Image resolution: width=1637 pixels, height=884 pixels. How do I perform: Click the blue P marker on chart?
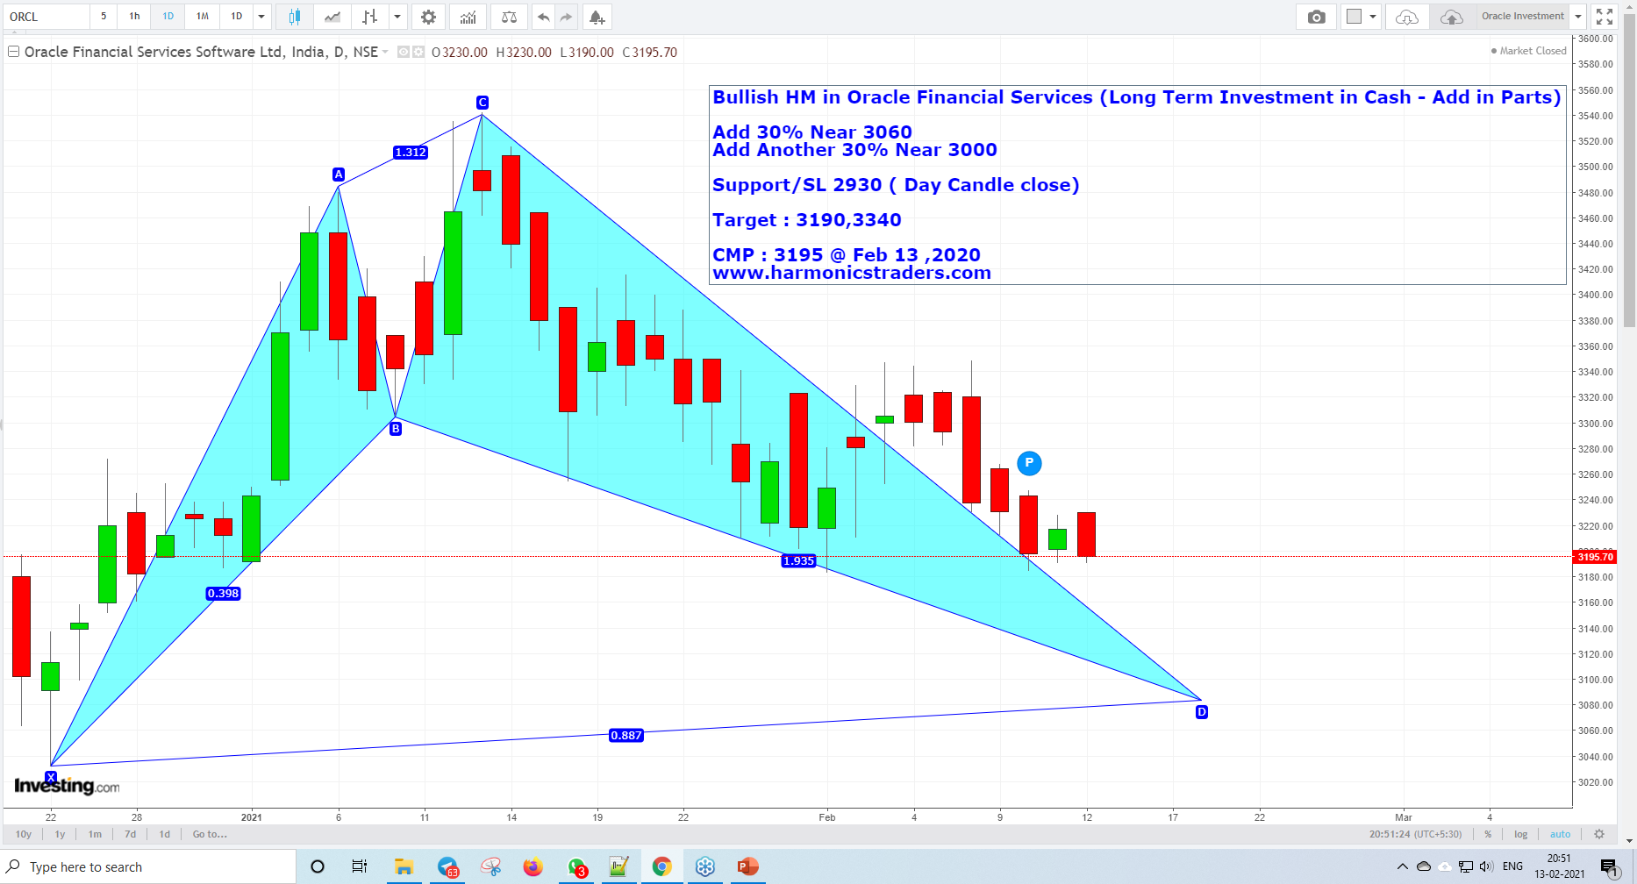(1029, 462)
